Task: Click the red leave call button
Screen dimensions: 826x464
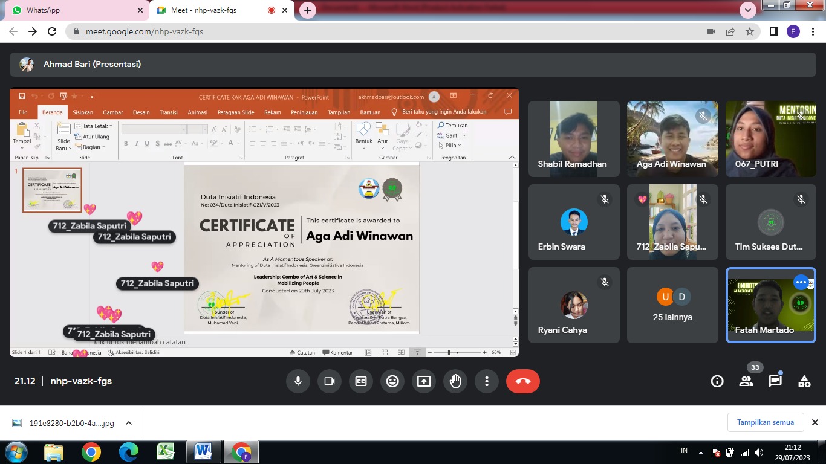Action: [x=523, y=381]
